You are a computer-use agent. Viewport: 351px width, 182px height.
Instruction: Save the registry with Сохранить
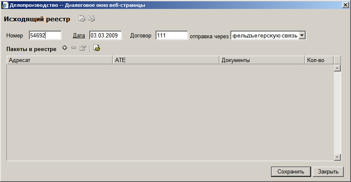[291, 172]
